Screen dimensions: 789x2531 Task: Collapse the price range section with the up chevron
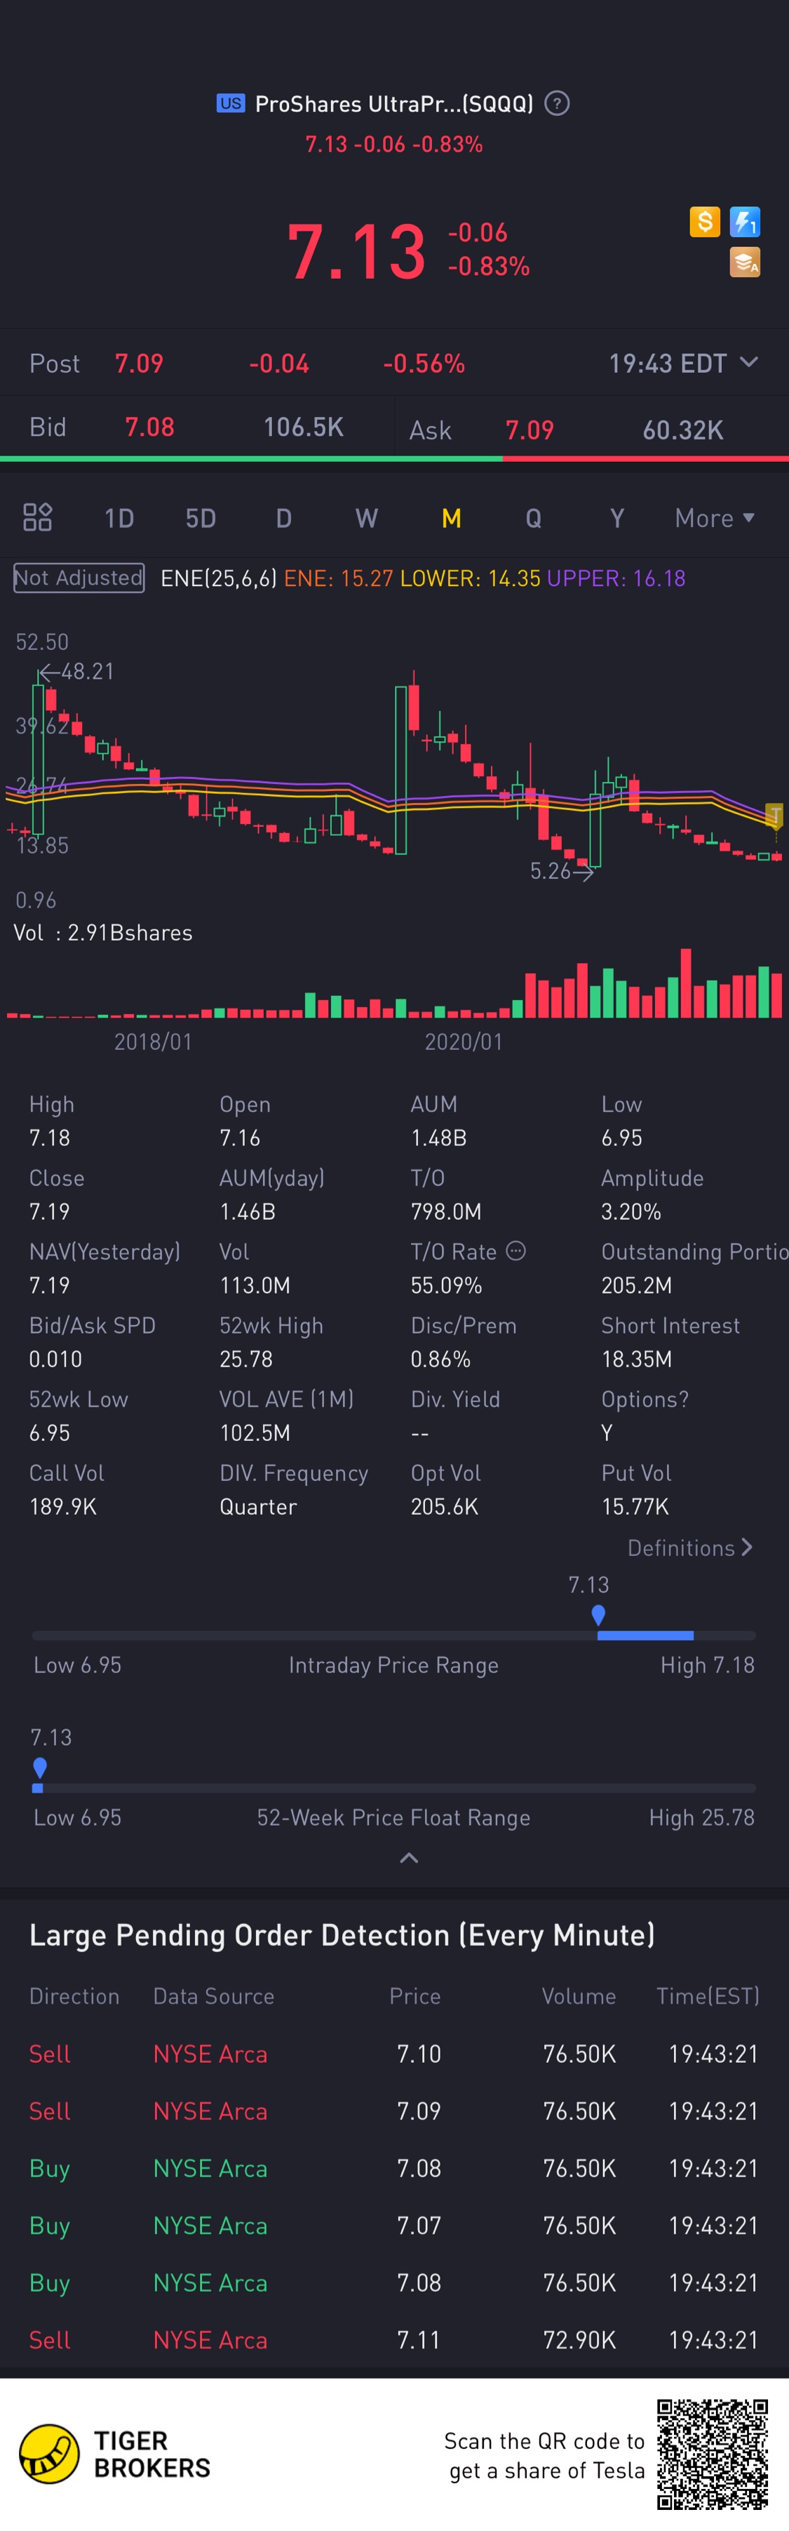pos(409,1857)
